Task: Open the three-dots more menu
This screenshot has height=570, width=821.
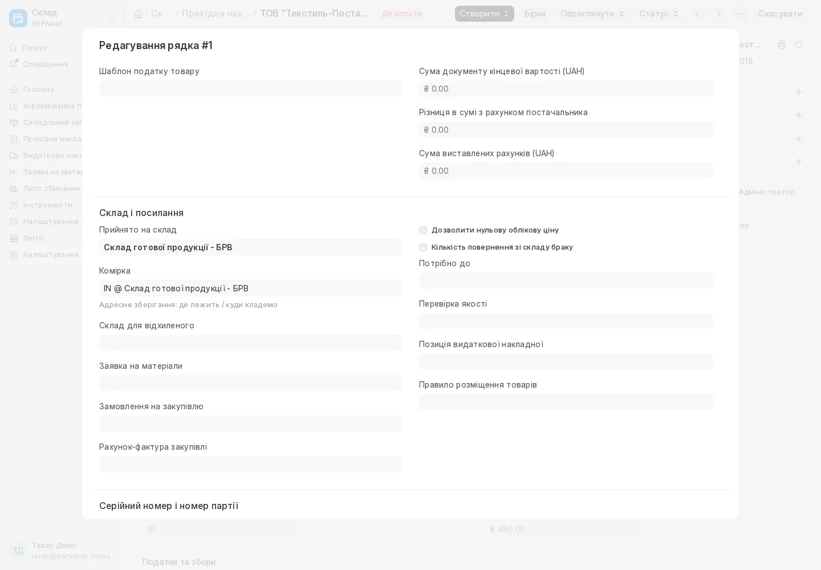Action: pos(741,14)
